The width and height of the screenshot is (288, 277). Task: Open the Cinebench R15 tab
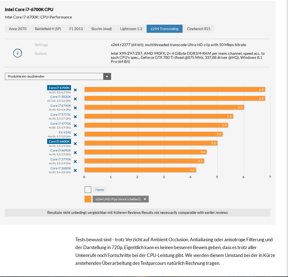199,29
